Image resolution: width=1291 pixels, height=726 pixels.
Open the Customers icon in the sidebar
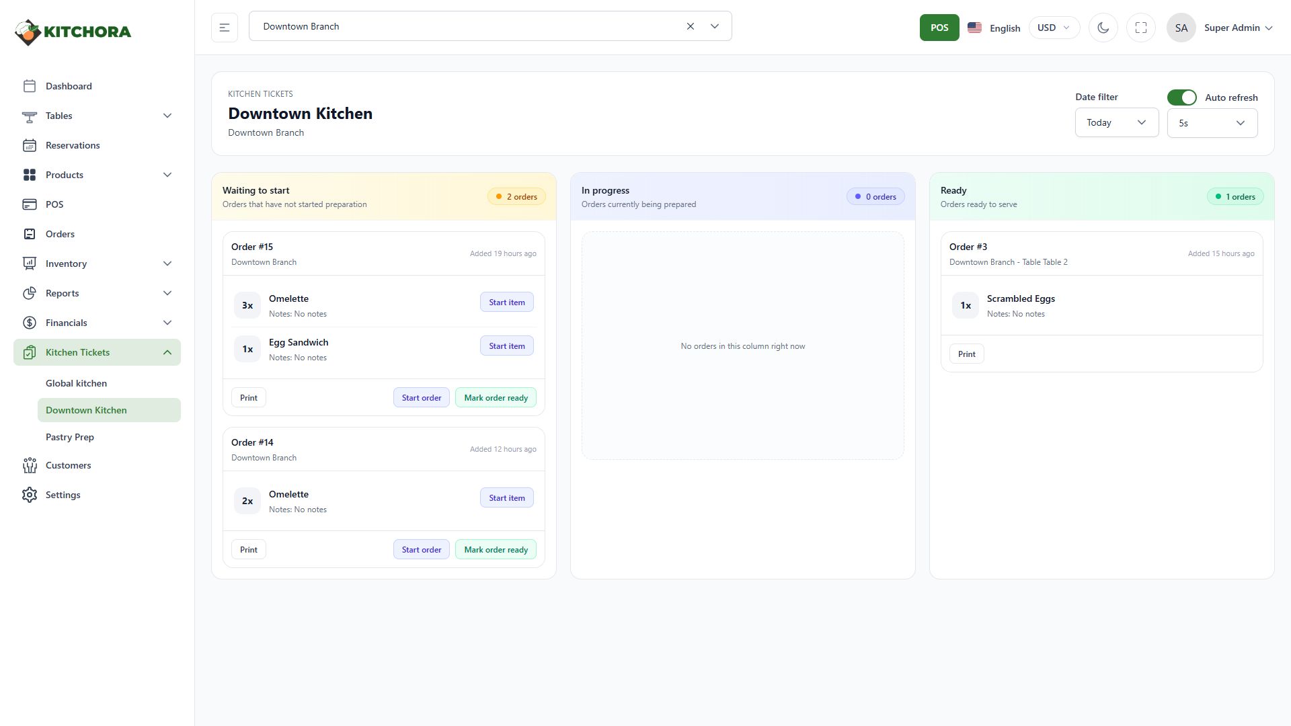[x=29, y=465]
